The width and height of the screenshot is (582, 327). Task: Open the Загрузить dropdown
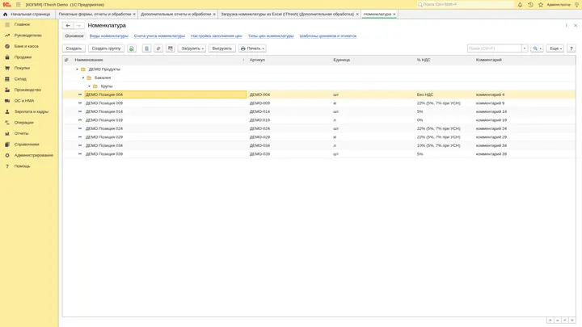192,48
